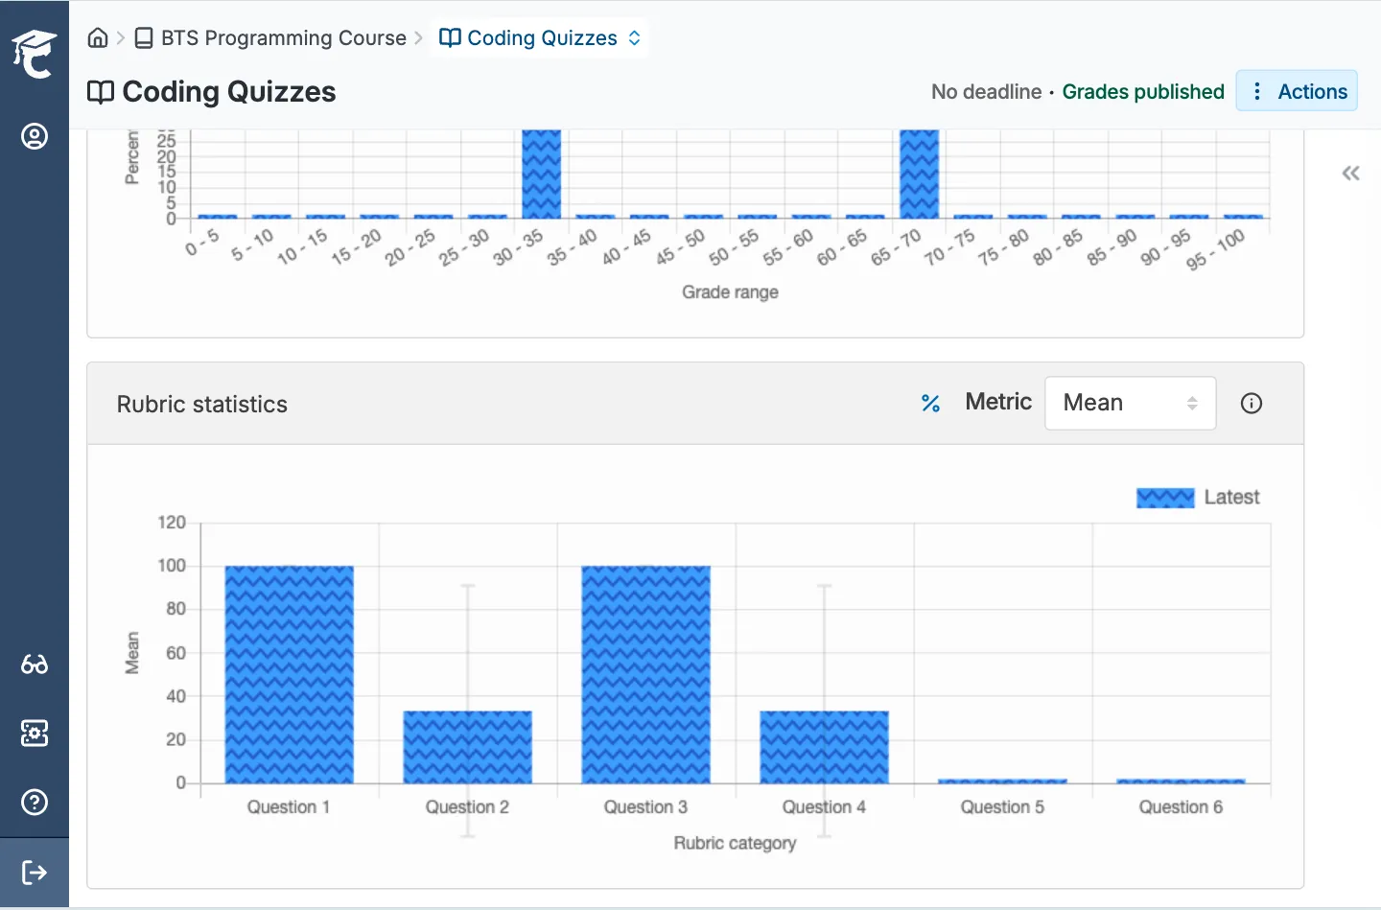Click the Grades published link
The image size is (1381, 910).
click(1143, 91)
